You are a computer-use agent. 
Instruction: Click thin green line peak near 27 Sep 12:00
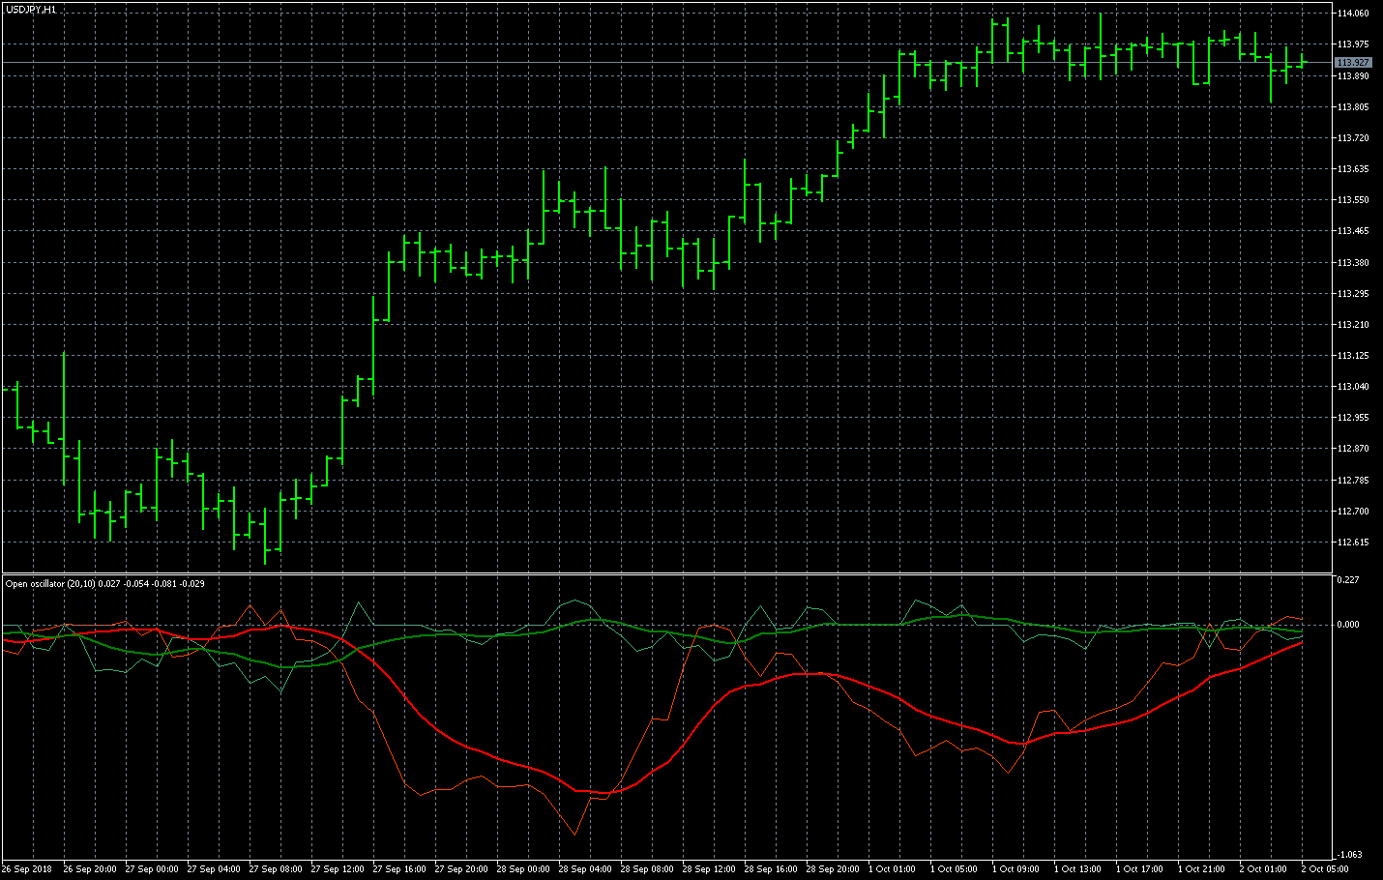pos(359,602)
